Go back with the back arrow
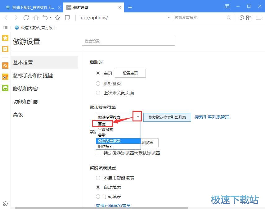265x209 pixels. tap(6, 18)
